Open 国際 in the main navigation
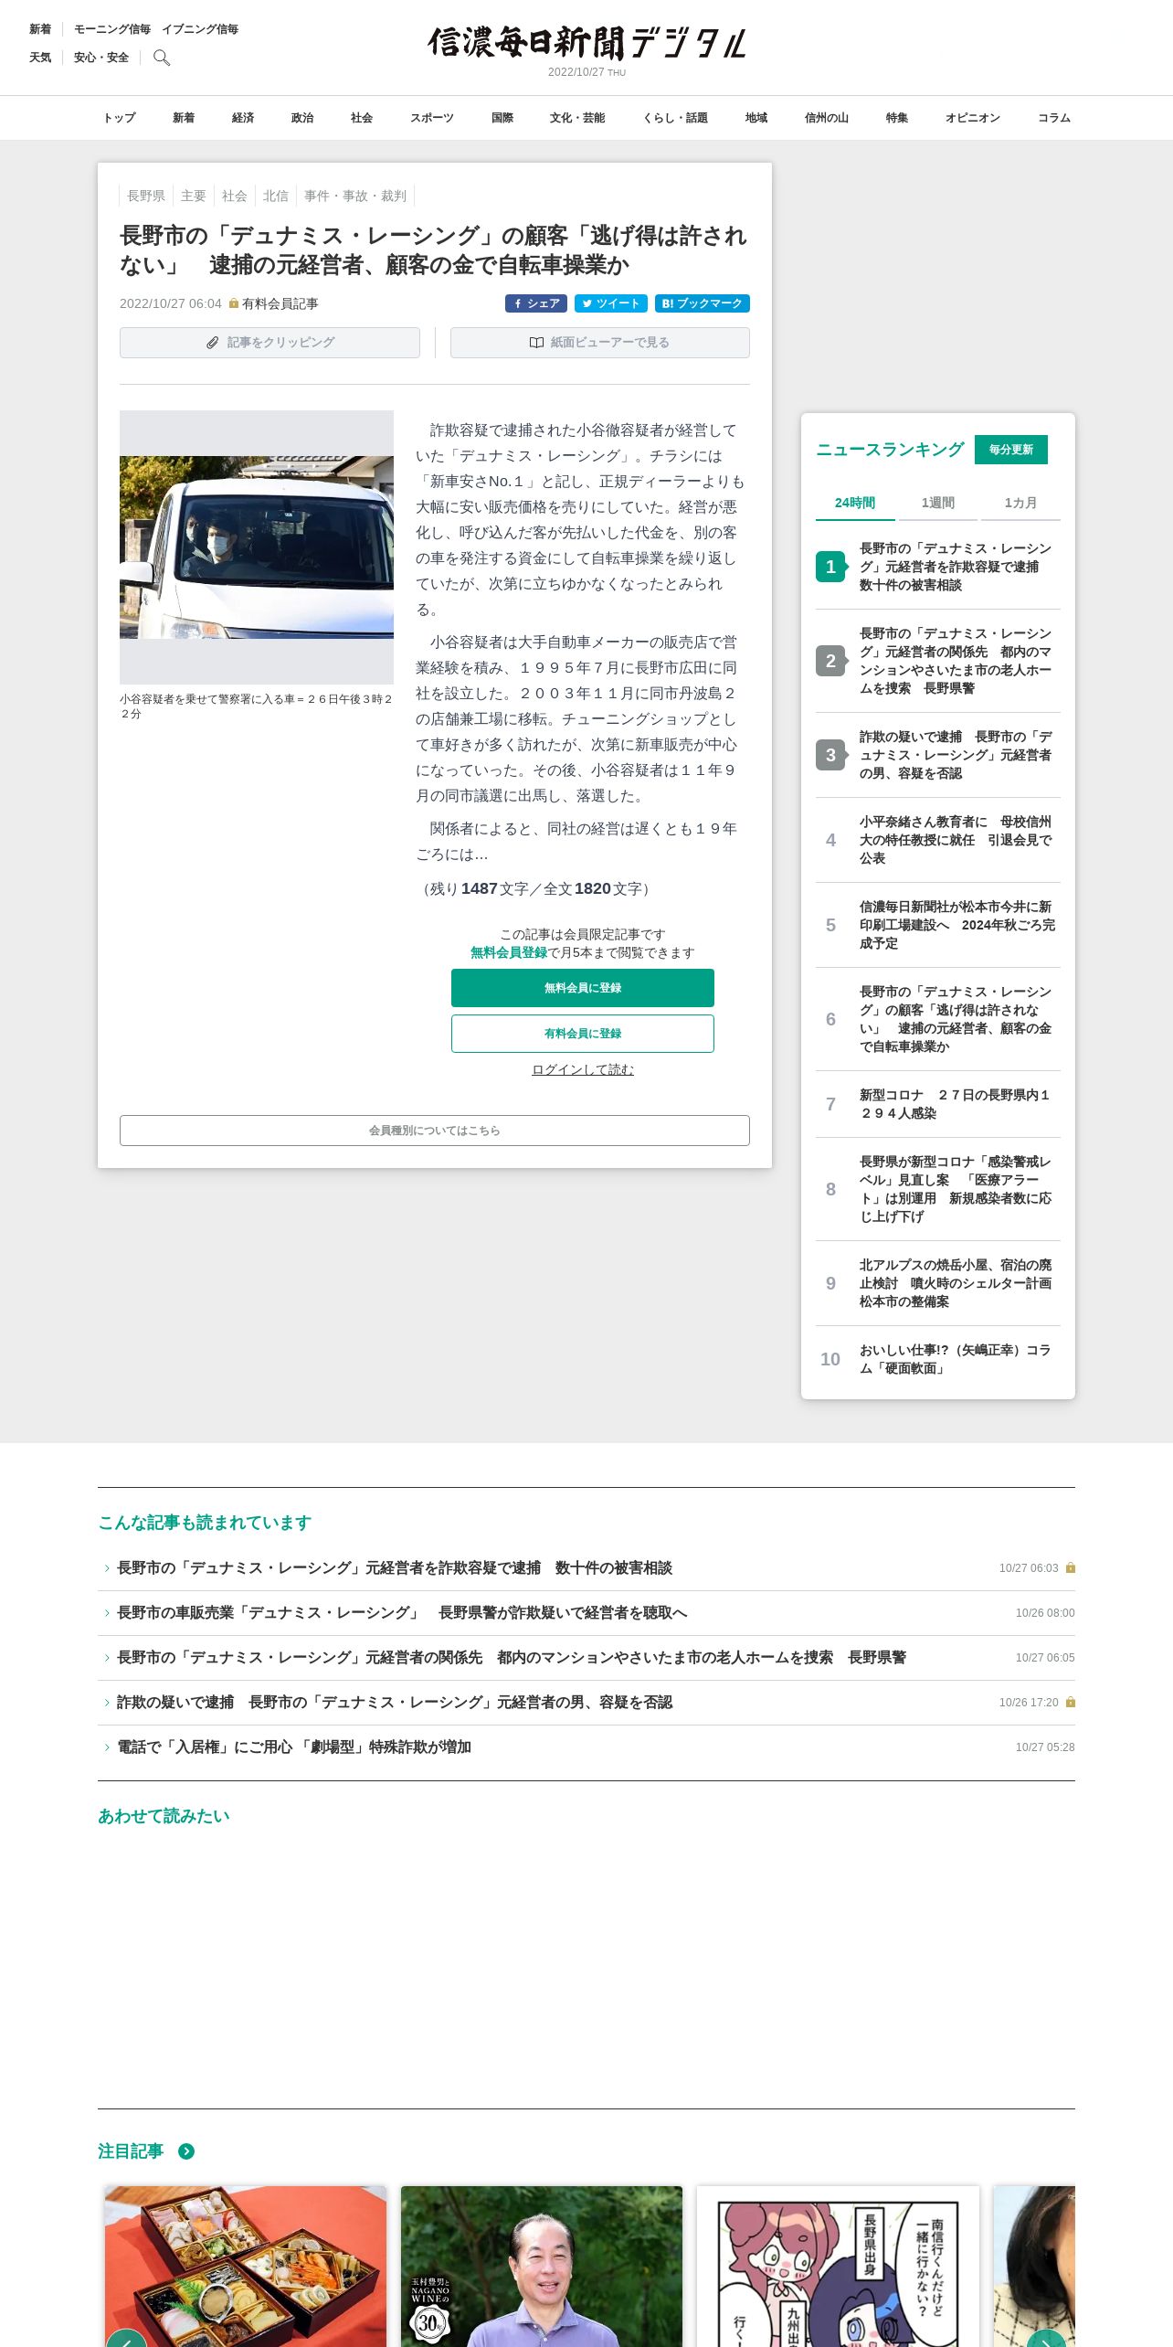Image resolution: width=1173 pixels, height=2347 pixels. 502,118
